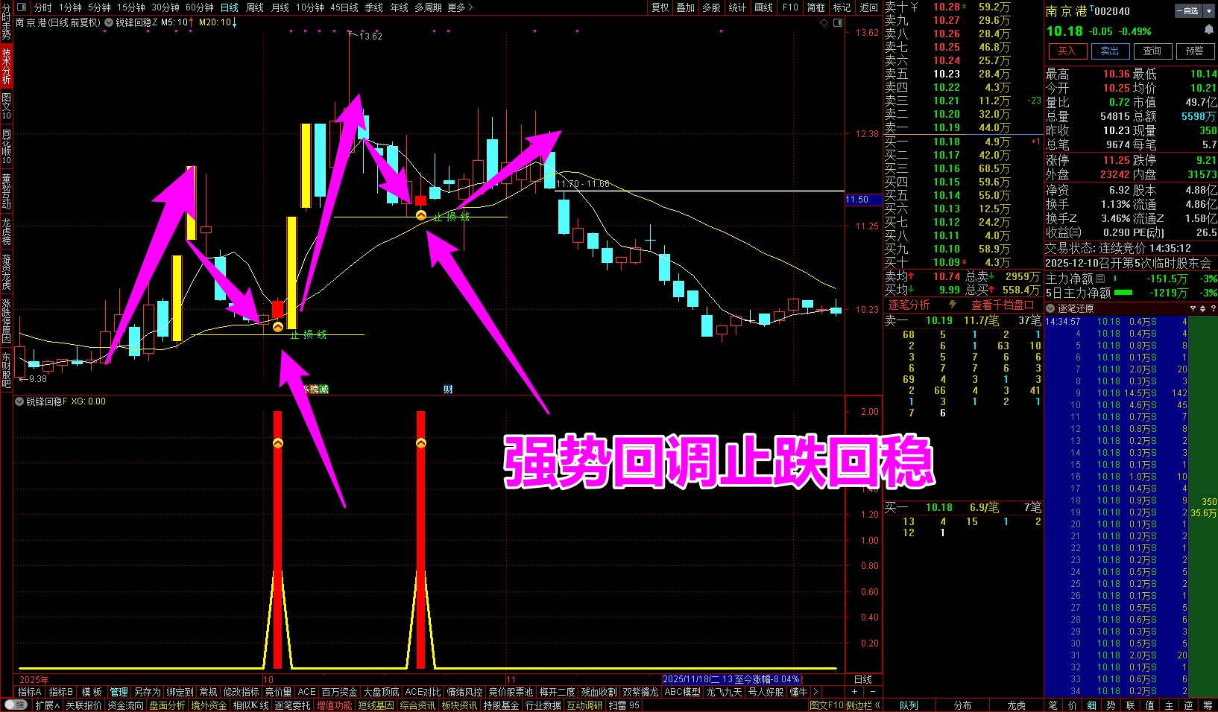Click the blue 卖出 button
The width and height of the screenshot is (1218, 712).
(x=1110, y=51)
